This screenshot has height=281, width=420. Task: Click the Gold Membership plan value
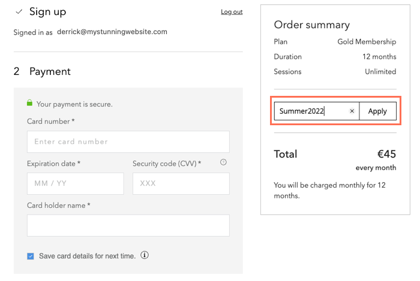click(x=367, y=42)
